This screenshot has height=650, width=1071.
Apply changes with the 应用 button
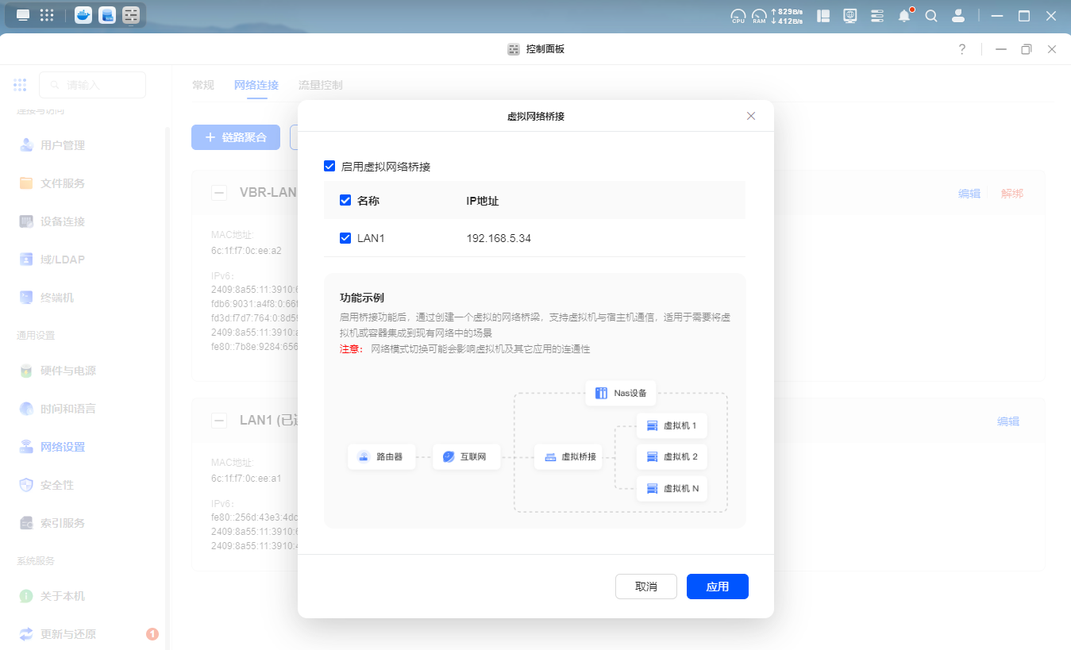[717, 587]
